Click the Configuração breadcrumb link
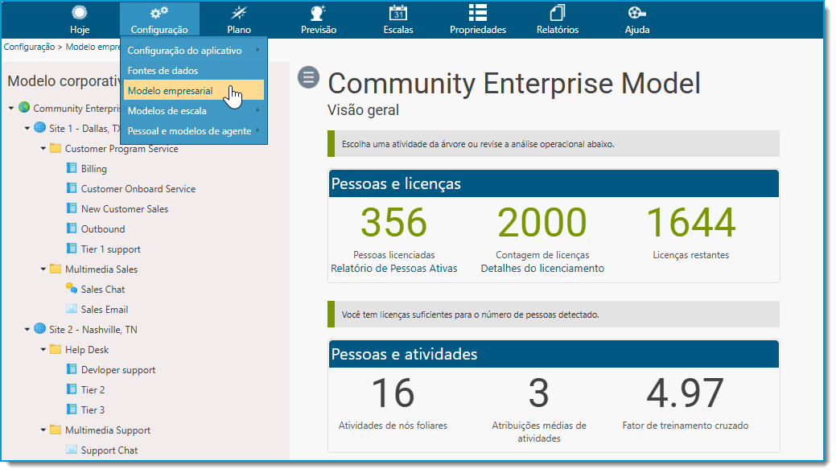 pyautogui.click(x=29, y=47)
